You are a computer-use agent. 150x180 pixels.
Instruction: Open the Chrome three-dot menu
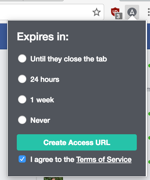pyautogui.click(x=148, y=12)
